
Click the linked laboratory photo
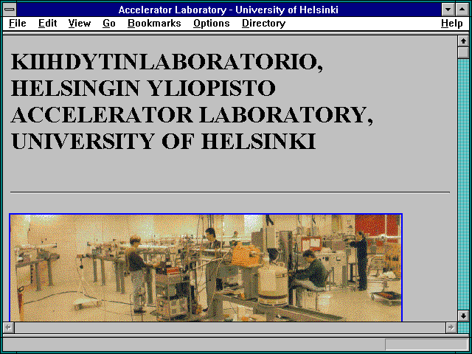point(206,268)
